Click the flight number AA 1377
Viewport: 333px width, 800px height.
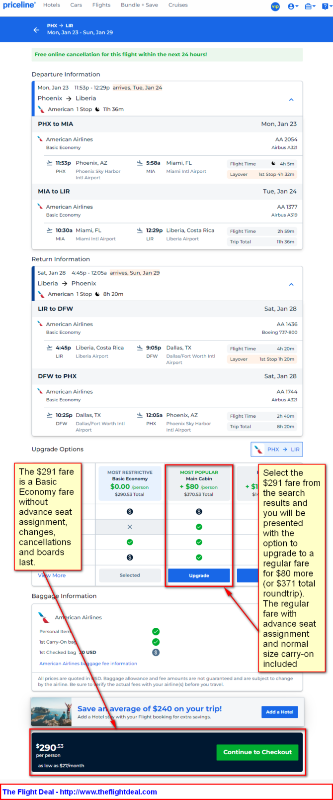click(287, 207)
